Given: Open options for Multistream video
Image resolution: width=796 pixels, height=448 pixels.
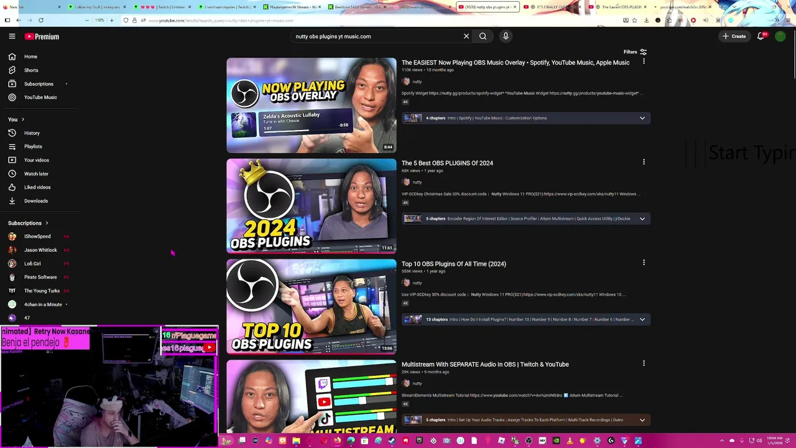Looking at the screenshot, I should pyautogui.click(x=644, y=363).
